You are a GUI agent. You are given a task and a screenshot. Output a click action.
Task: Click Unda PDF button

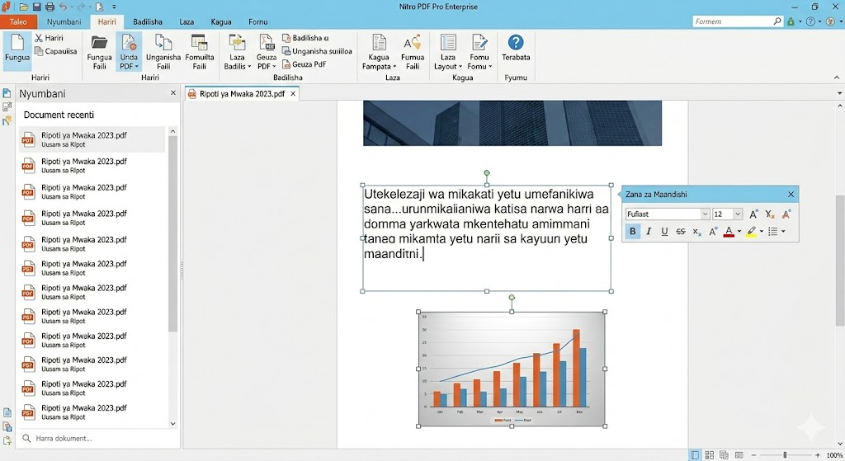click(129, 52)
